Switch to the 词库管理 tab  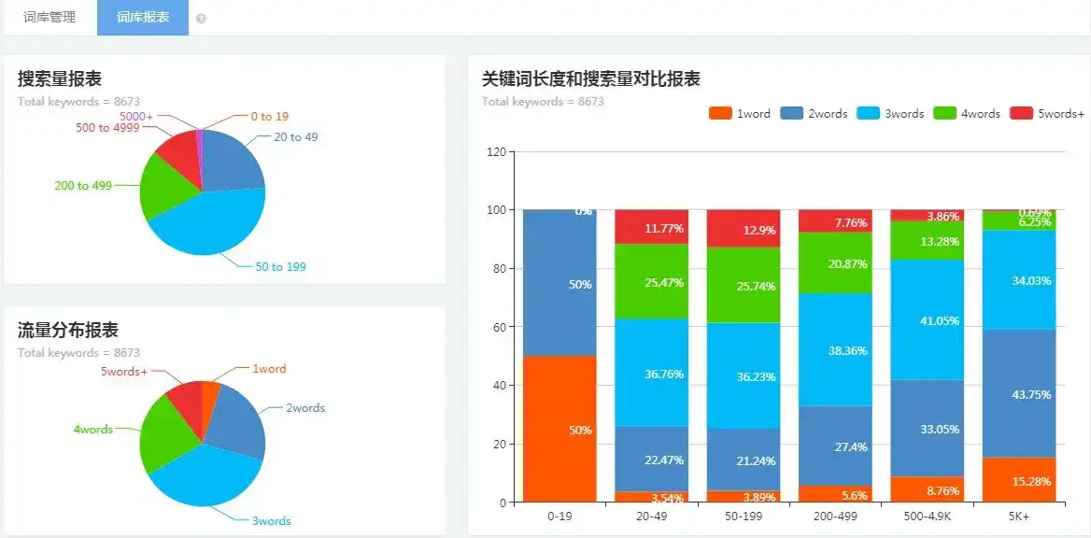click(x=50, y=18)
